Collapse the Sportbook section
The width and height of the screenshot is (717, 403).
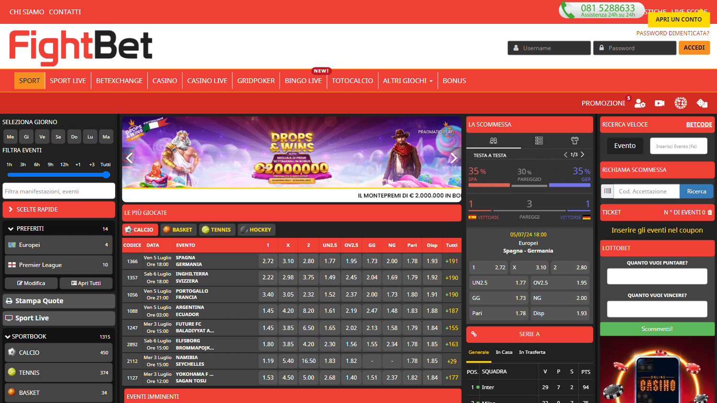click(8, 337)
